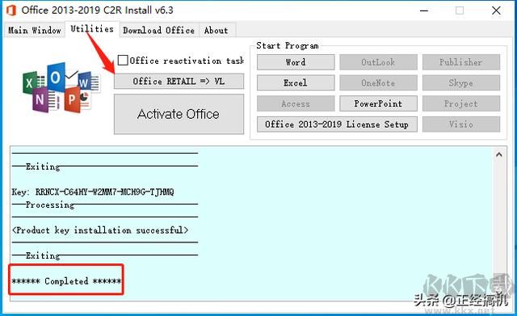Viewport: 517px width, 316px height.
Task: Click the disabled Visio button
Action: (461, 124)
